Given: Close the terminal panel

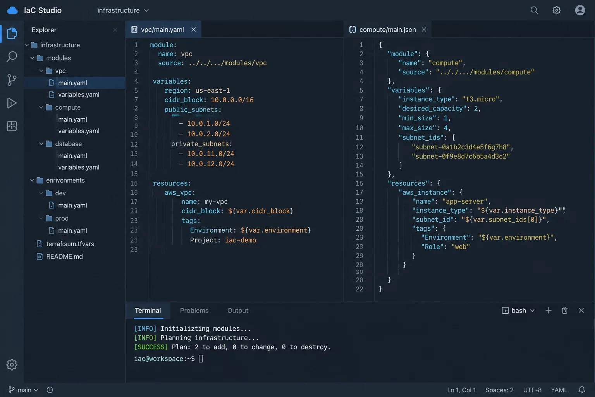Looking at the screenshot, I should [x=581, y=311].
